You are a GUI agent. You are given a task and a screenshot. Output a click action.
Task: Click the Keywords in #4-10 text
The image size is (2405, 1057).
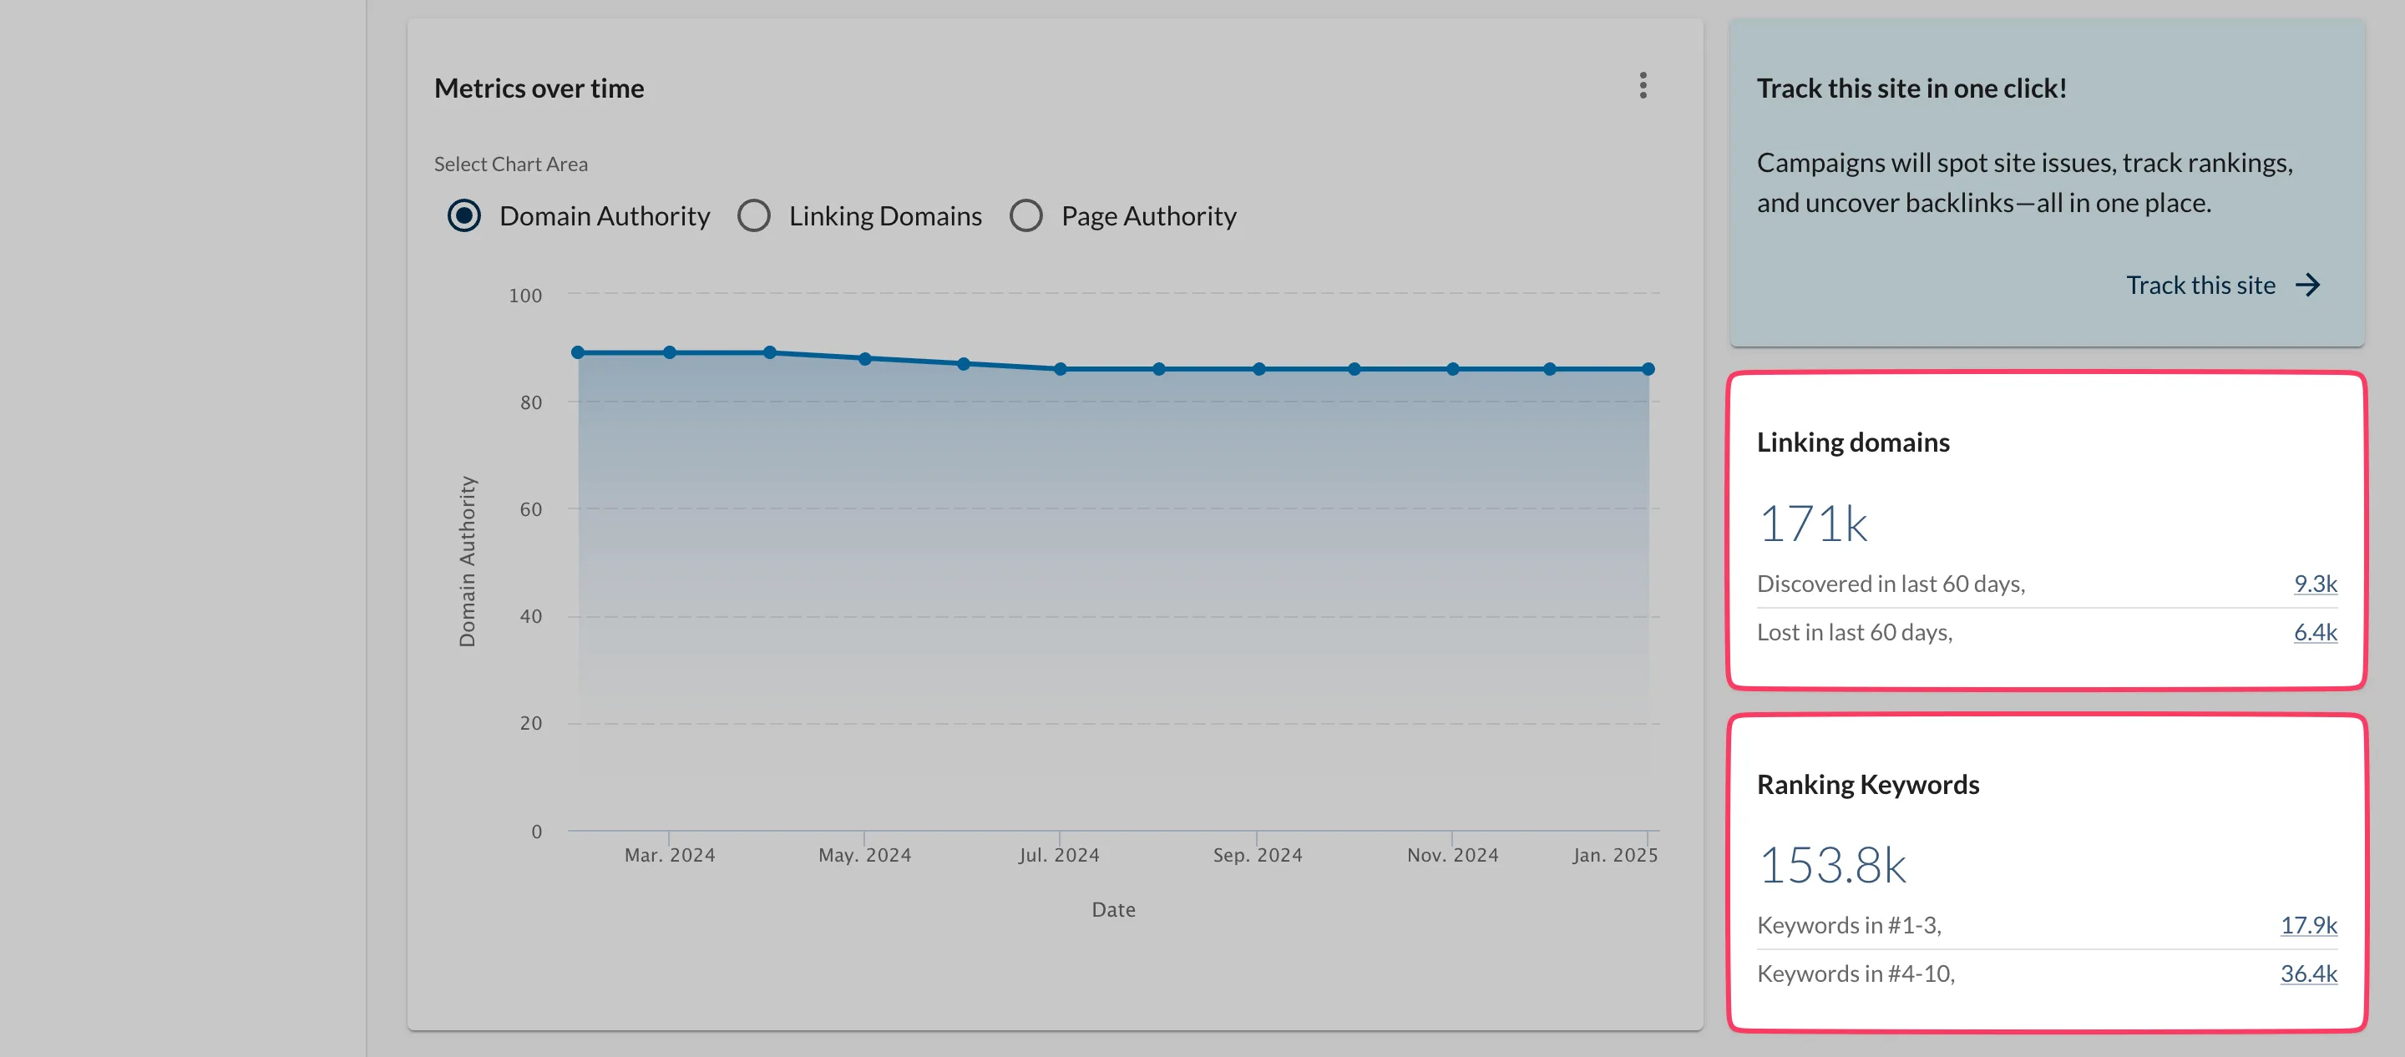1855,974
